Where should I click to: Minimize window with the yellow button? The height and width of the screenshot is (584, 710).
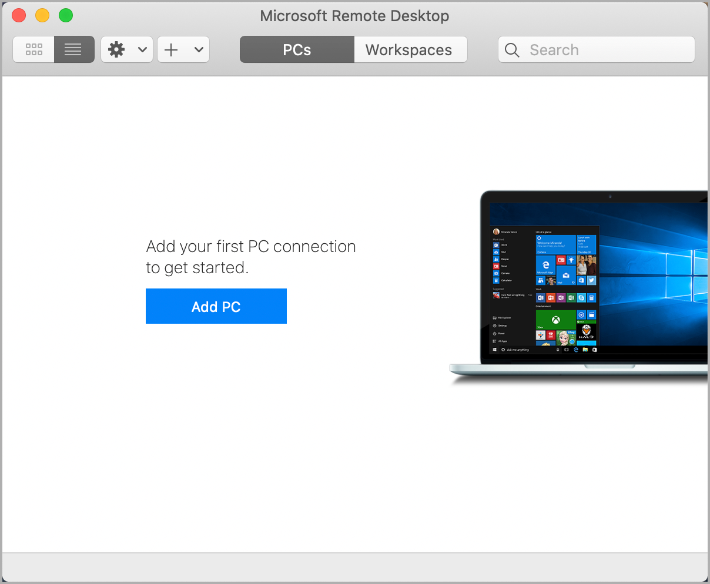click(42, 16)
